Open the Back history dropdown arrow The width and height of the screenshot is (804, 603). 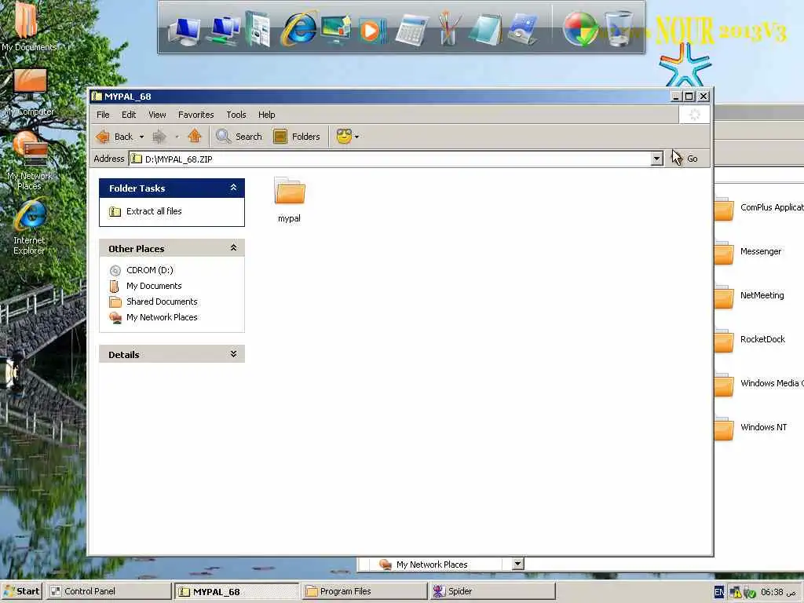(141, 137)
